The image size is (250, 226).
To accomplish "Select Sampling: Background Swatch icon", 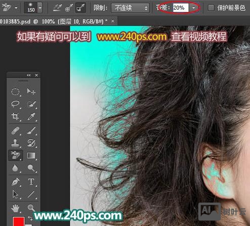I will [80, 8].
